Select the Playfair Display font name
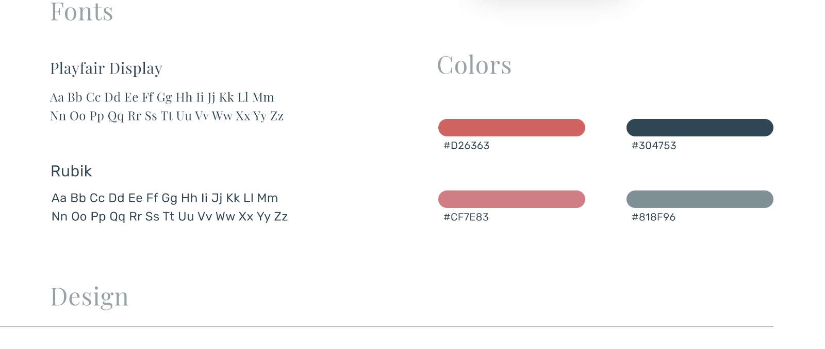825x349 pixels. click(106, 68)
